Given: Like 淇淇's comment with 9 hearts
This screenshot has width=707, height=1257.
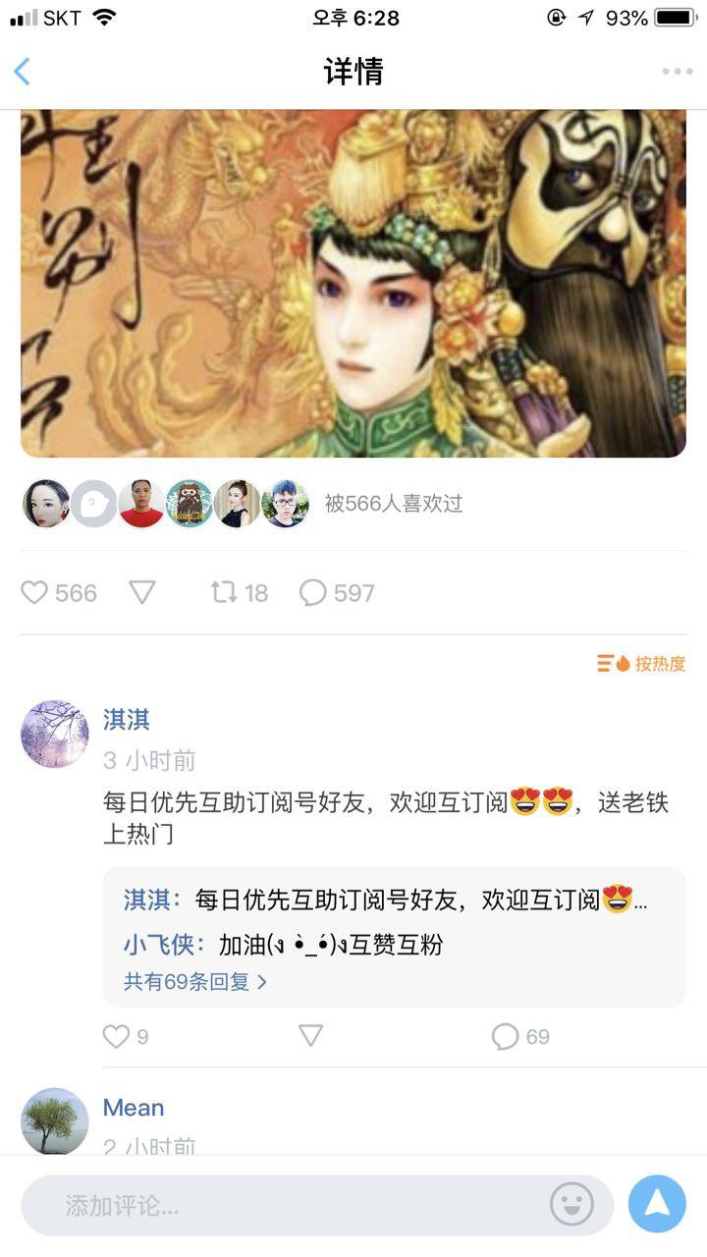Looking at the screenshot, I should (126, 1036).
